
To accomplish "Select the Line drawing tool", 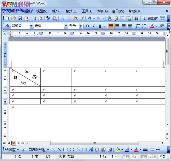I will click(x=53, y=149).
